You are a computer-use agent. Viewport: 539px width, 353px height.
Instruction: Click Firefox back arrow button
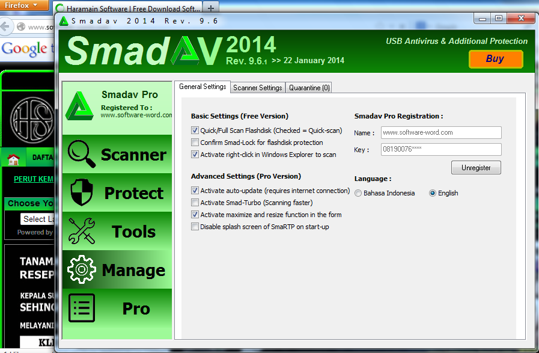5,26
